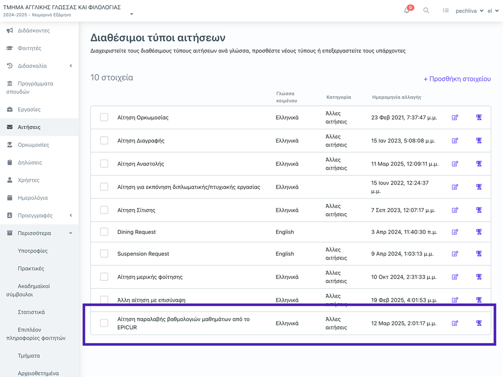The width and height of the screenshot is (503, 377).
Task: Click the date 3 Απρ 2024, 11:40:30 π.μ.
Action: pos(404,232)
